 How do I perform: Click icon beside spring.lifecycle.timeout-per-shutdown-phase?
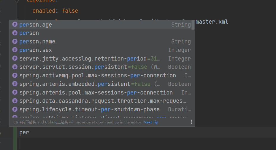(15, 109)
